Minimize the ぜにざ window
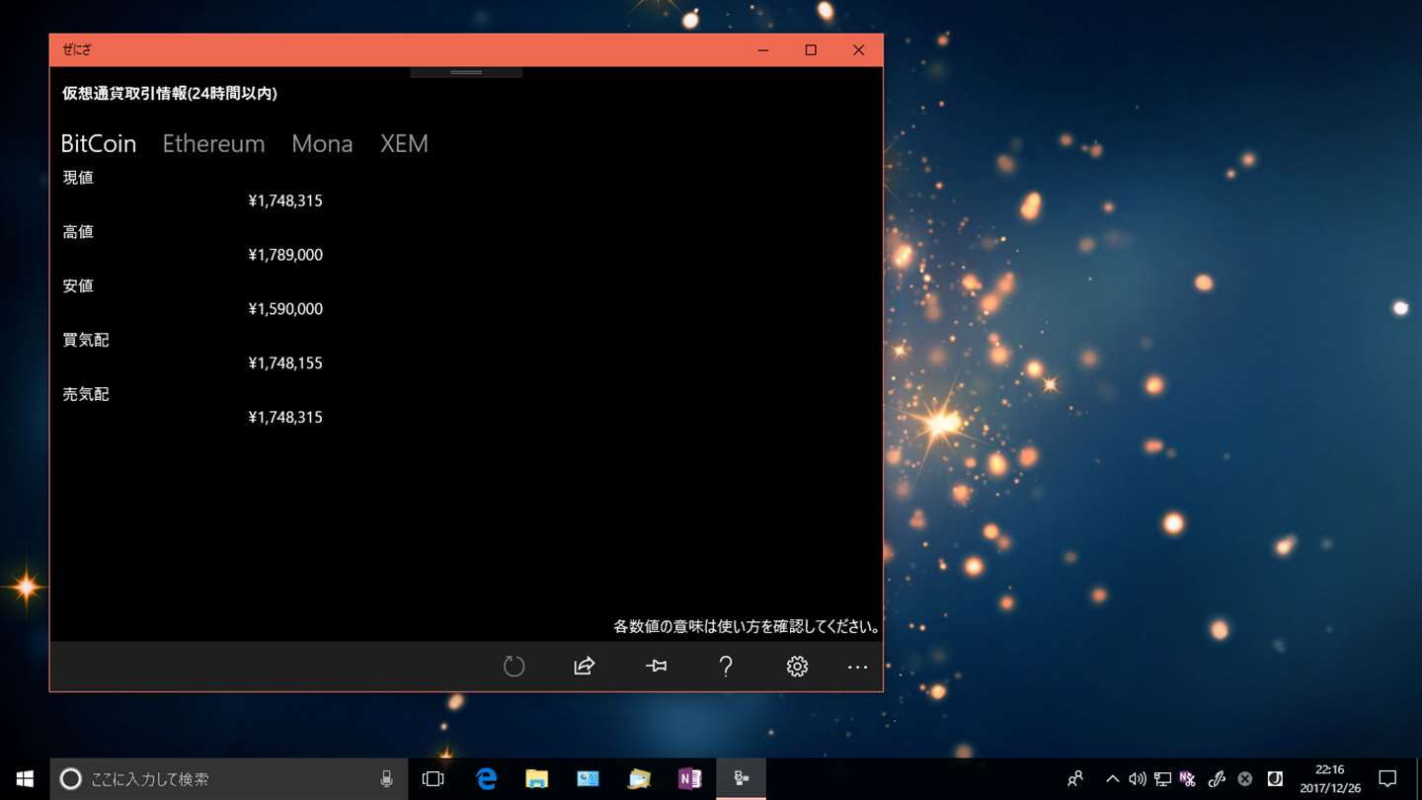1422x800 pixels. (x=763, y=50)
